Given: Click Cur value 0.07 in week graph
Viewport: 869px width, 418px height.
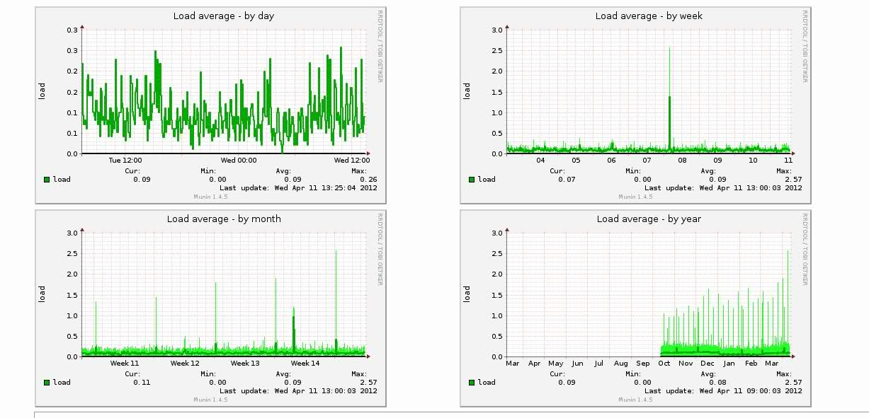Looking at the screenshot, I should (x=567, y=180).
